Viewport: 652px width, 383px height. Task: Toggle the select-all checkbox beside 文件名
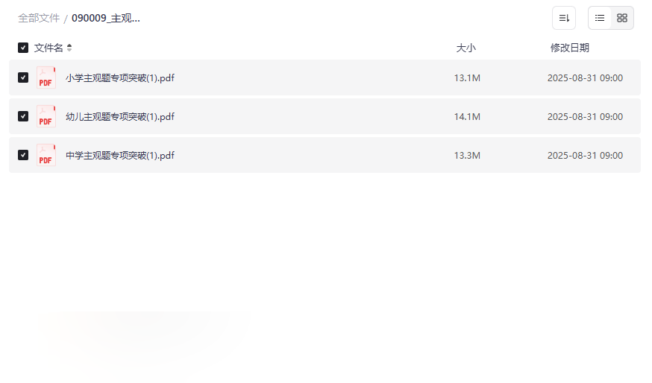tap(23, 48)
